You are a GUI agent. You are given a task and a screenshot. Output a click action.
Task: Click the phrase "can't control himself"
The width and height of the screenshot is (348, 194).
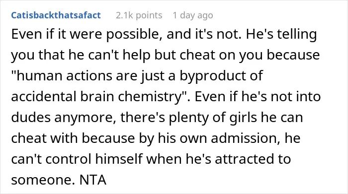click(x=77, y=159)
